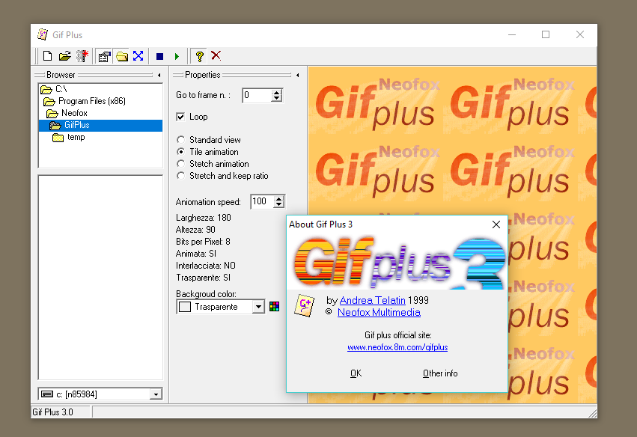
Task: Select the temp folder
Action: pos(100,137)
